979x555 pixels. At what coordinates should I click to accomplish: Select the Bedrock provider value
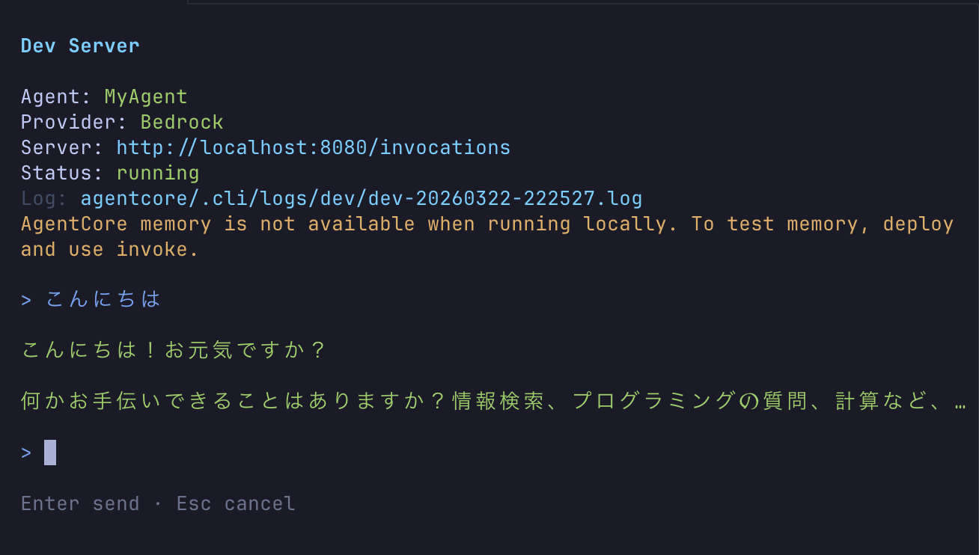click(x=182, y=122)
